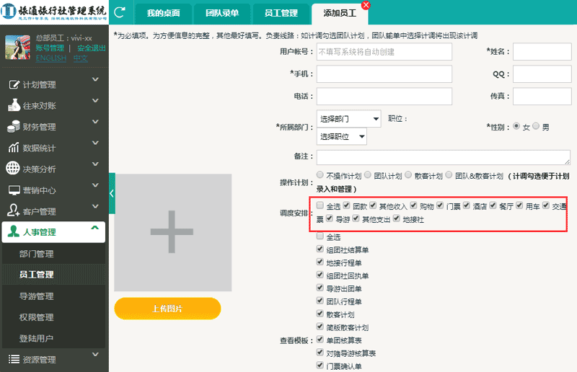Click the 客户管理 add-user icon
The image size is (577, 372).
click(13, 211)
